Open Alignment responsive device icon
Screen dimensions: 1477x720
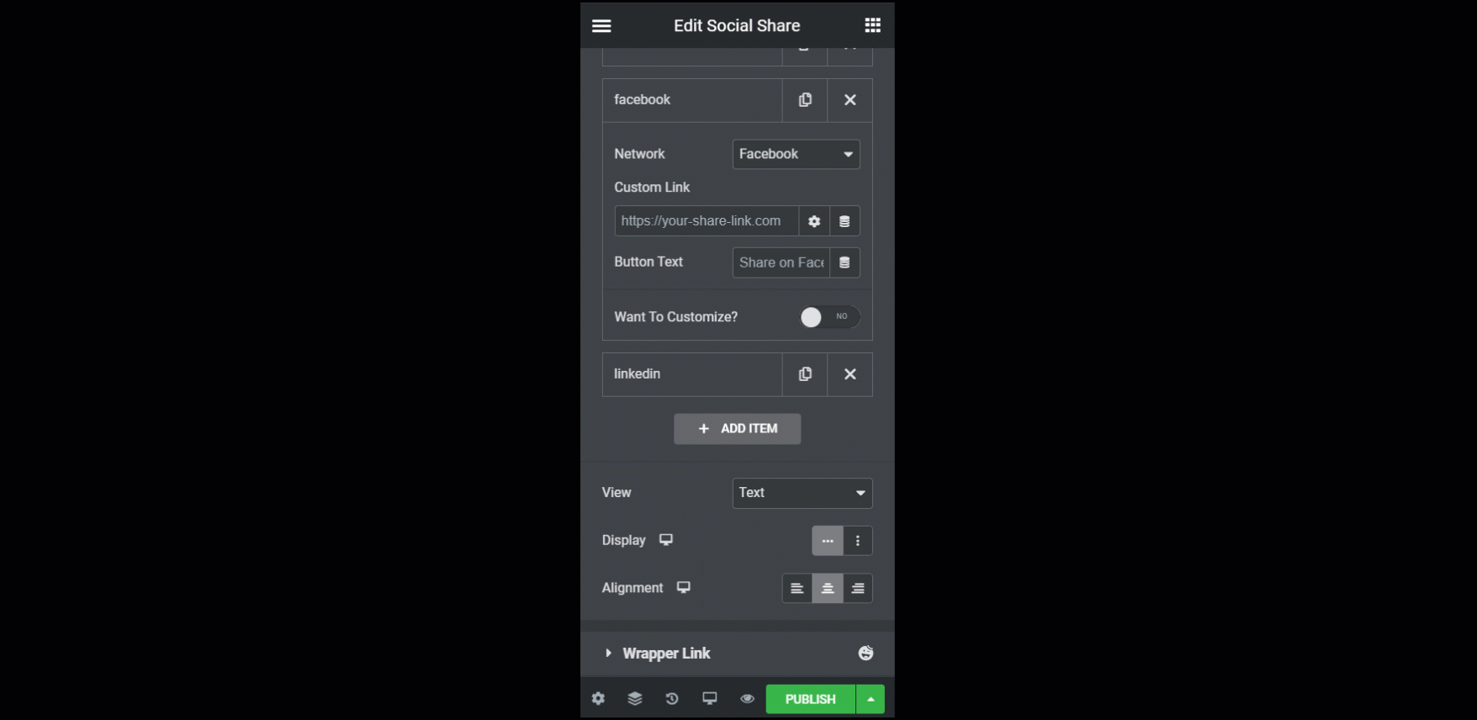pos(684,588)
